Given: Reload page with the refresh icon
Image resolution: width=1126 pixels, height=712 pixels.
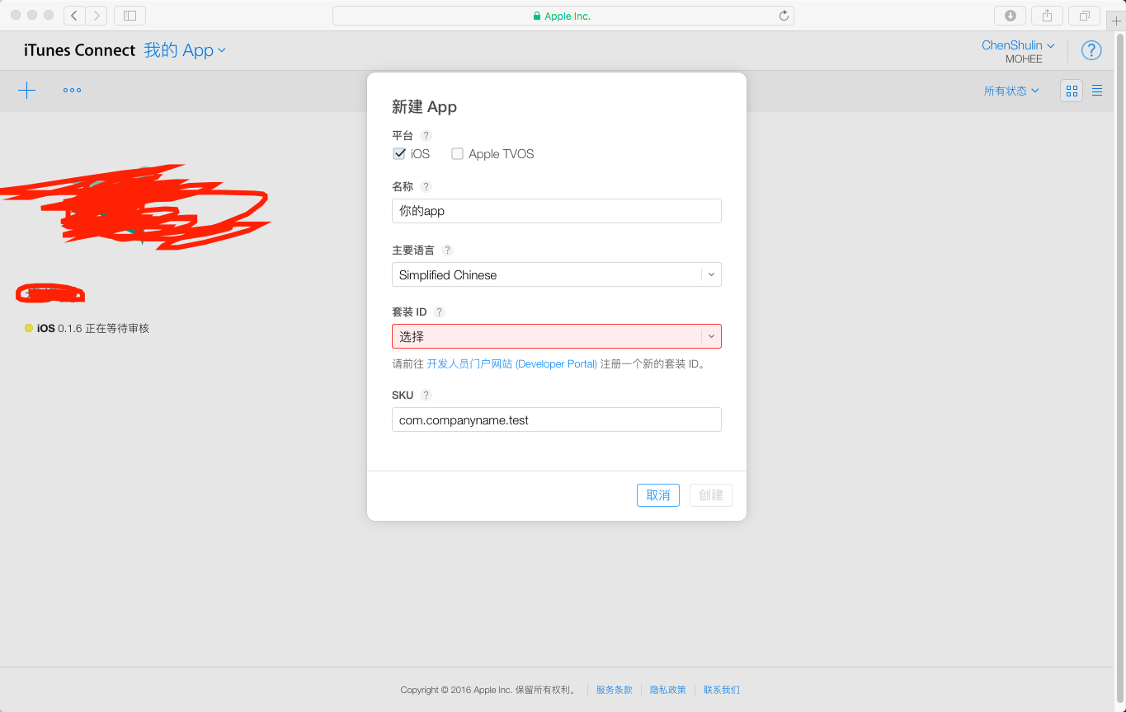Looking at the screenshot, I should (x=784, y=16).
